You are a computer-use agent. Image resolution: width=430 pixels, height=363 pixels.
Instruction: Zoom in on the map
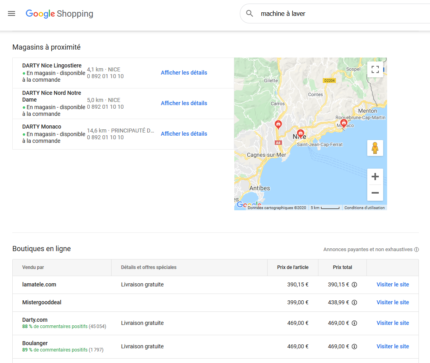tap(375, 177)
